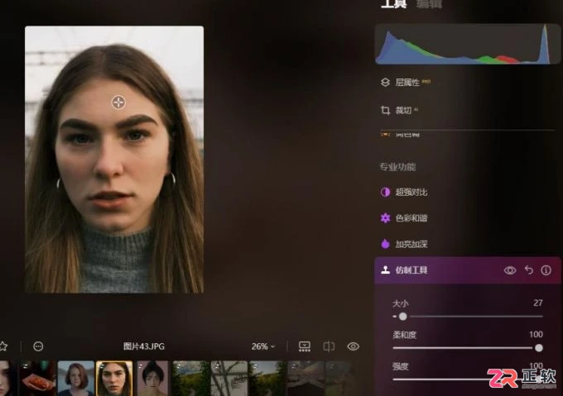
Task: Click the favorite star icon
Action: click(3, 346)
